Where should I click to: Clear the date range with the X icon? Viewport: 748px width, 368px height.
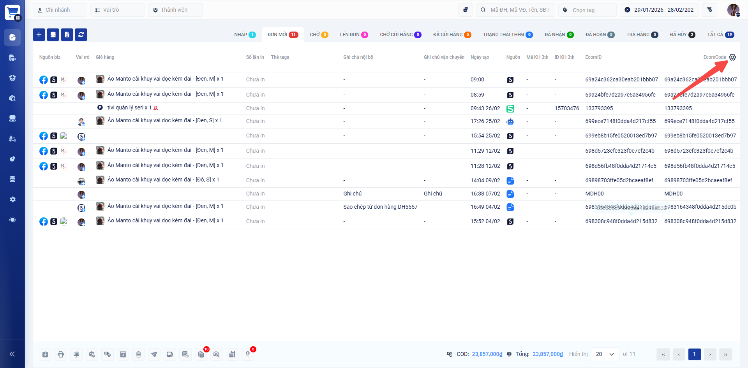627,10
